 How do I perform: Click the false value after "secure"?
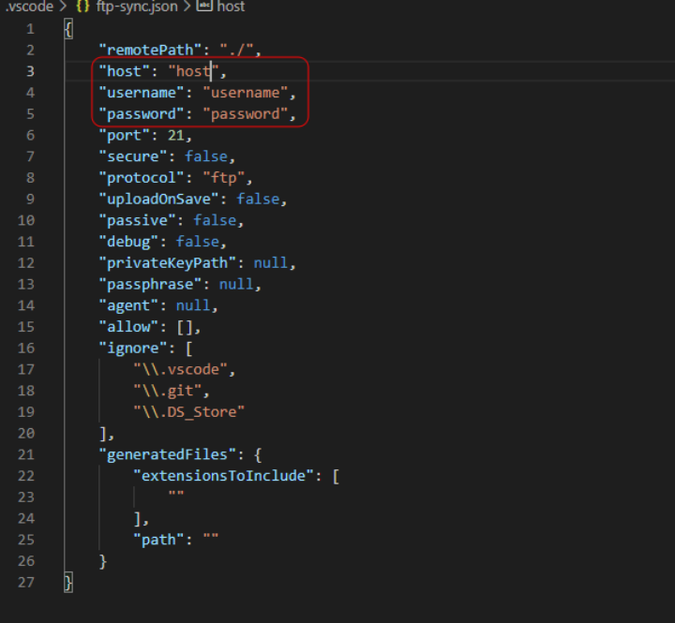[x=206, y=156]
